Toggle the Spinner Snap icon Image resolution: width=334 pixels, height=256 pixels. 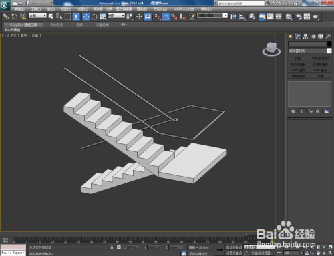coord(182,17)
